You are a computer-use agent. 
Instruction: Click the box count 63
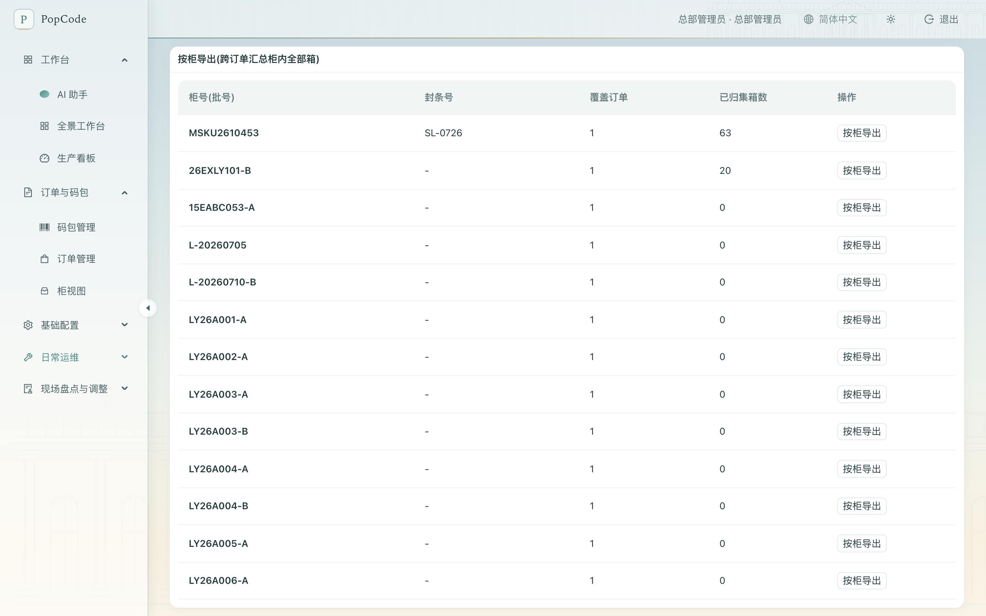click(725, 133)
